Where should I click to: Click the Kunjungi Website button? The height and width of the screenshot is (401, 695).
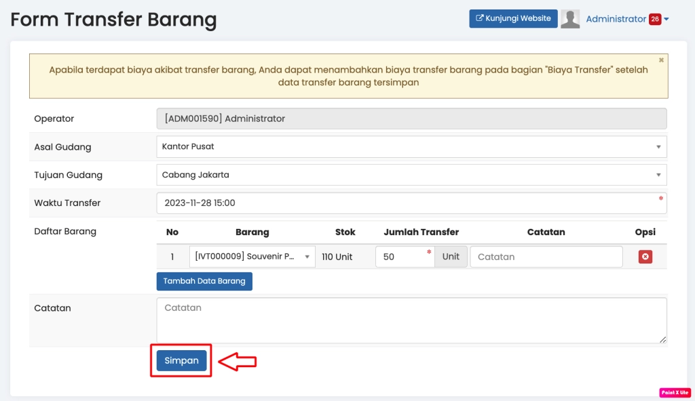[x=513, y=19]
